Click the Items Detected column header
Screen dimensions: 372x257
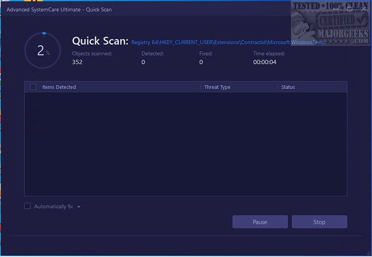59,87
